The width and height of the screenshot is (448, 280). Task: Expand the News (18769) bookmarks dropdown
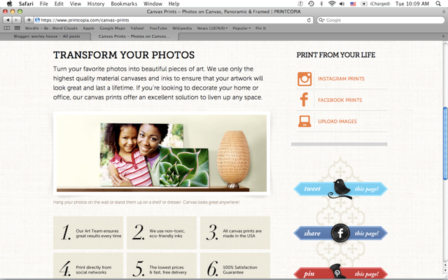[x=212, y=28]
